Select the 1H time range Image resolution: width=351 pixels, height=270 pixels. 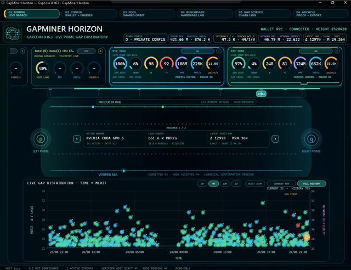202,184
